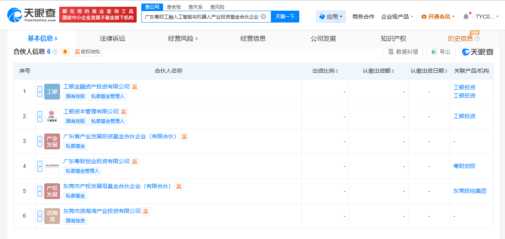The height and width of the screenshot is (239, 505).
Task: Click the orange bell alert icon beside 合伙人信息
Action: click(x=65, y=52)
